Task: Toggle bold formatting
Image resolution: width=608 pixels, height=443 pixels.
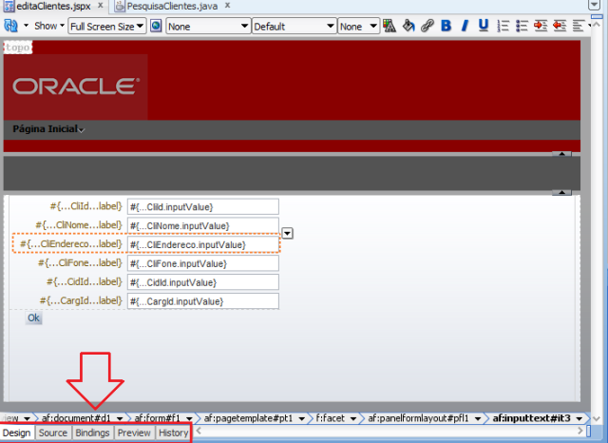Action: click(446, 26)
